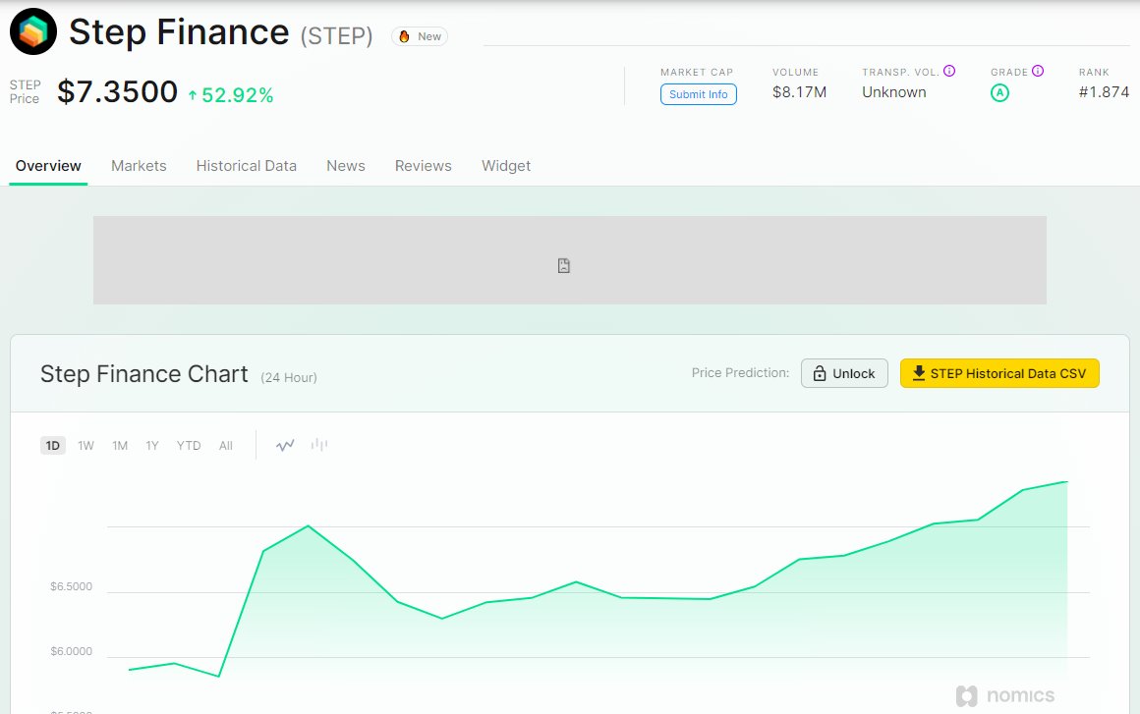Click the $6.0000 axis label
This screenshot has height=714, width=1140.
pos(71,651)
